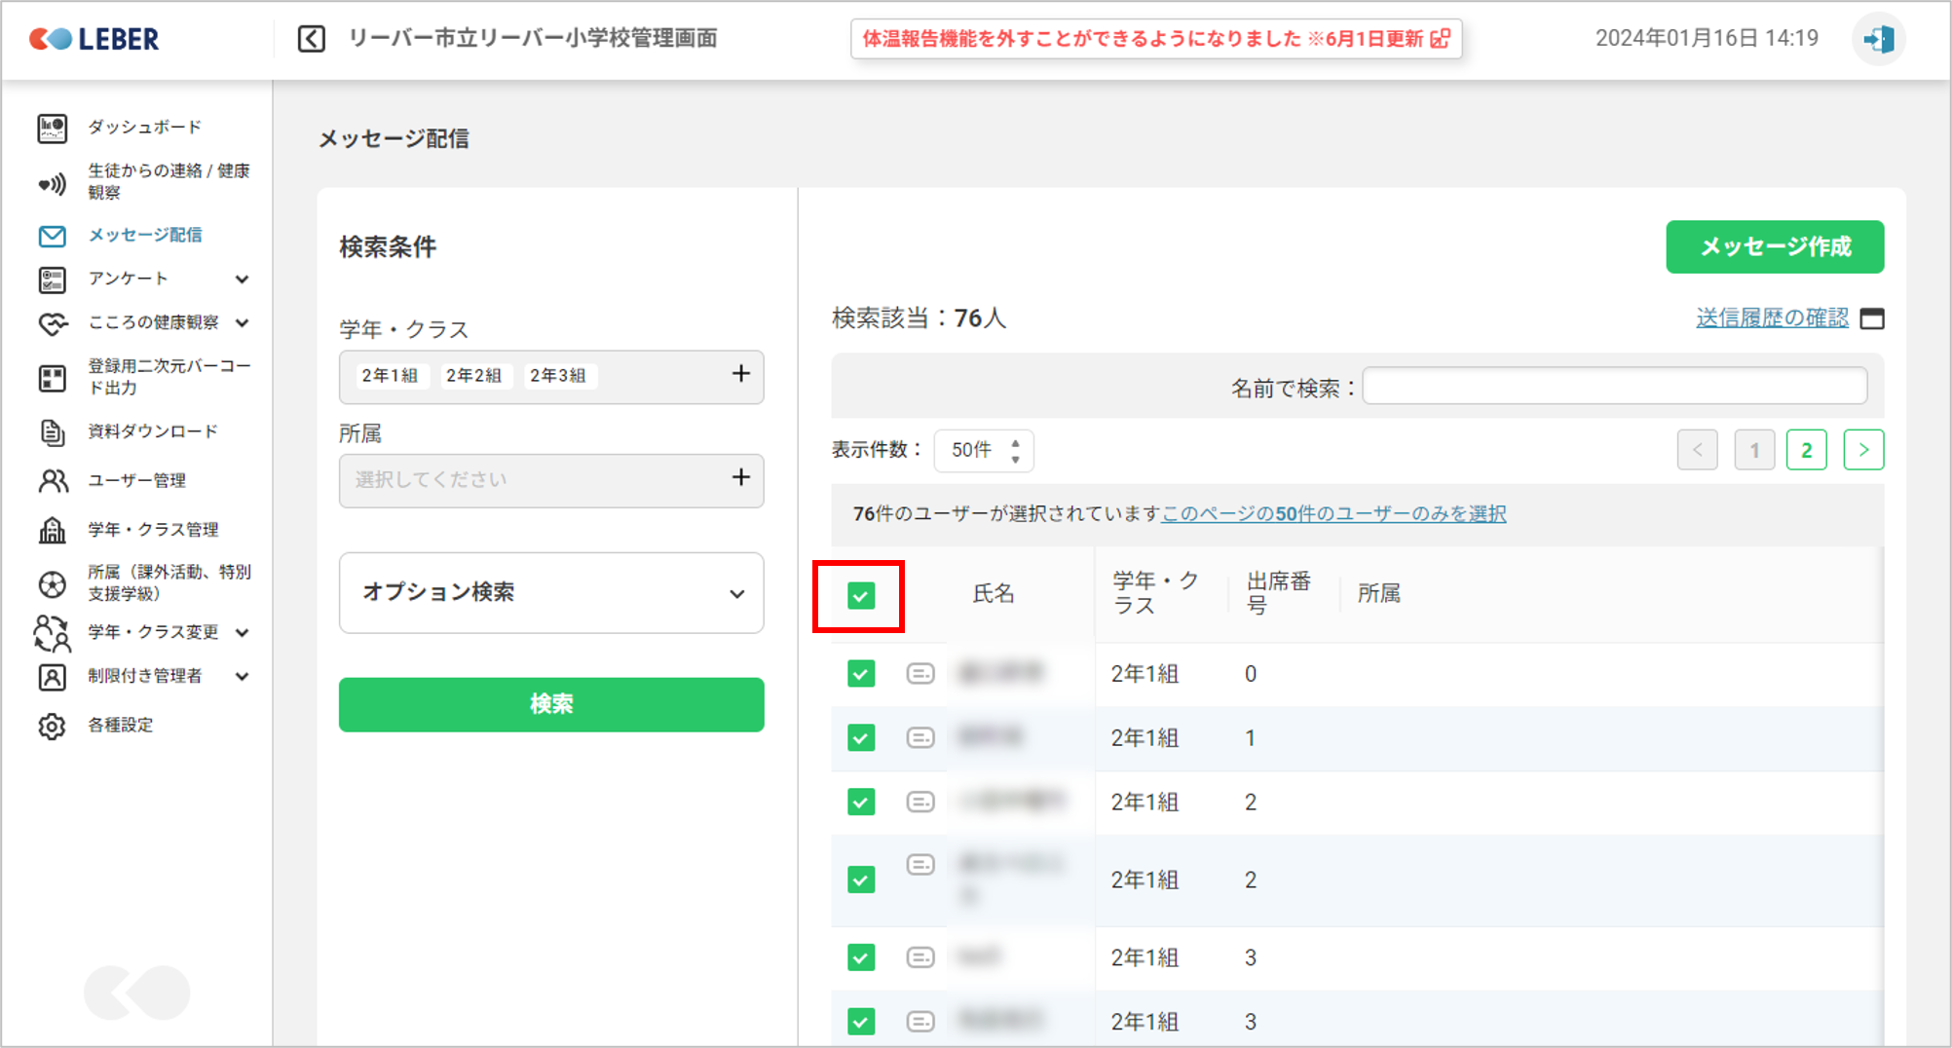Image resolution: width=1952 pixels, height=1048 pixels.
Task: Open the 所属 selection plus dropdown
Action: point(740,478)
